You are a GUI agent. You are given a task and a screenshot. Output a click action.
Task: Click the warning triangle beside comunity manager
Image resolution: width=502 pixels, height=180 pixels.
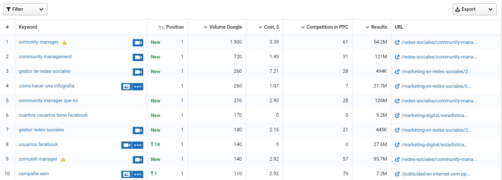click(x=64, y=42)
